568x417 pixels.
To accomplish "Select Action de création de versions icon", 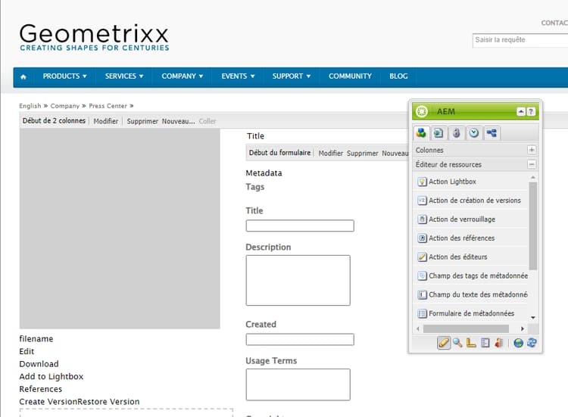I will click(x=422, y=201).
